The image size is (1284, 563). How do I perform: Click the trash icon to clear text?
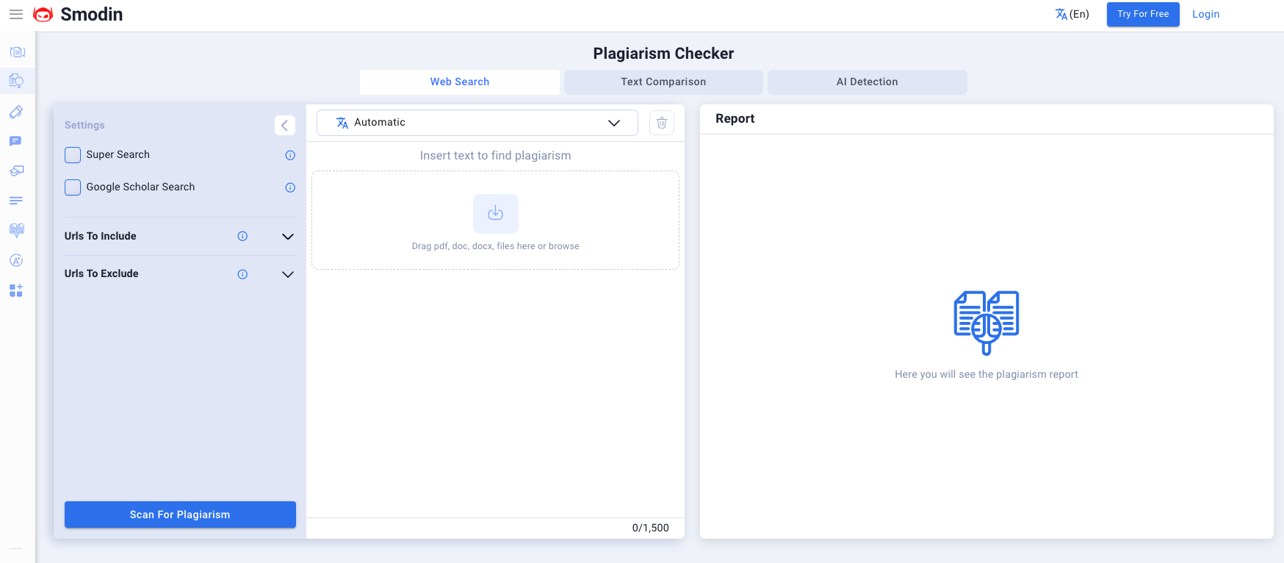662,123
